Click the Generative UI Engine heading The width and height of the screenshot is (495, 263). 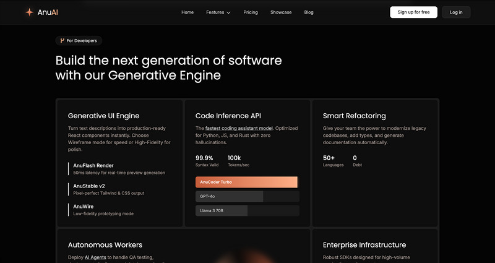pos(103,116)
